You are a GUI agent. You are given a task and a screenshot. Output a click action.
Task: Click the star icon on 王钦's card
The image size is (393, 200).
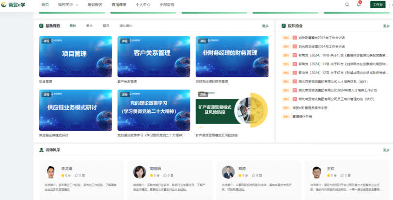click(329, 175)
